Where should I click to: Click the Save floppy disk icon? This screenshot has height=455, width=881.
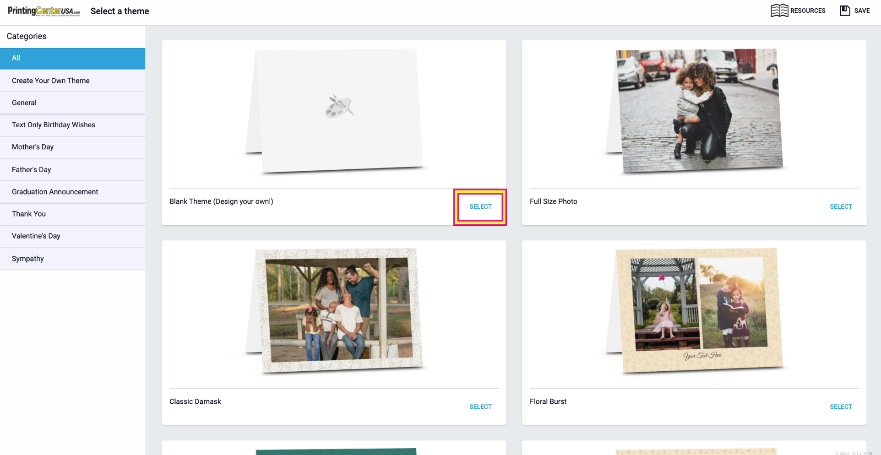[845, 11]
